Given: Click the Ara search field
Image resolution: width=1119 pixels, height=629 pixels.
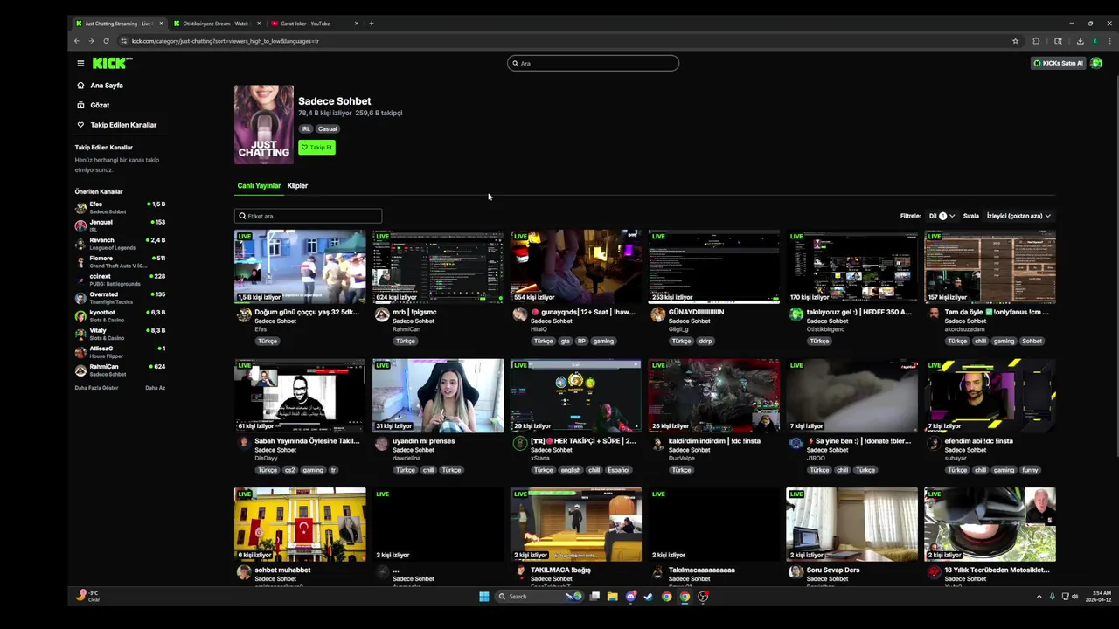Looking at the screenshot, I should click(x=593, y=63).
